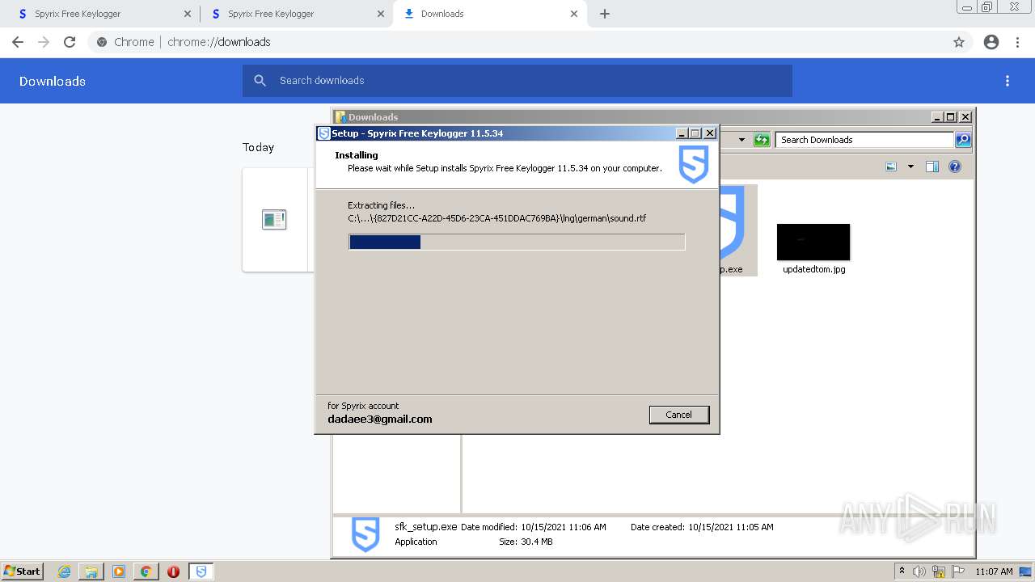Show hidden system tray icons
The width and height of the screenshot is (1035, 582).
[x=902, y=571]
